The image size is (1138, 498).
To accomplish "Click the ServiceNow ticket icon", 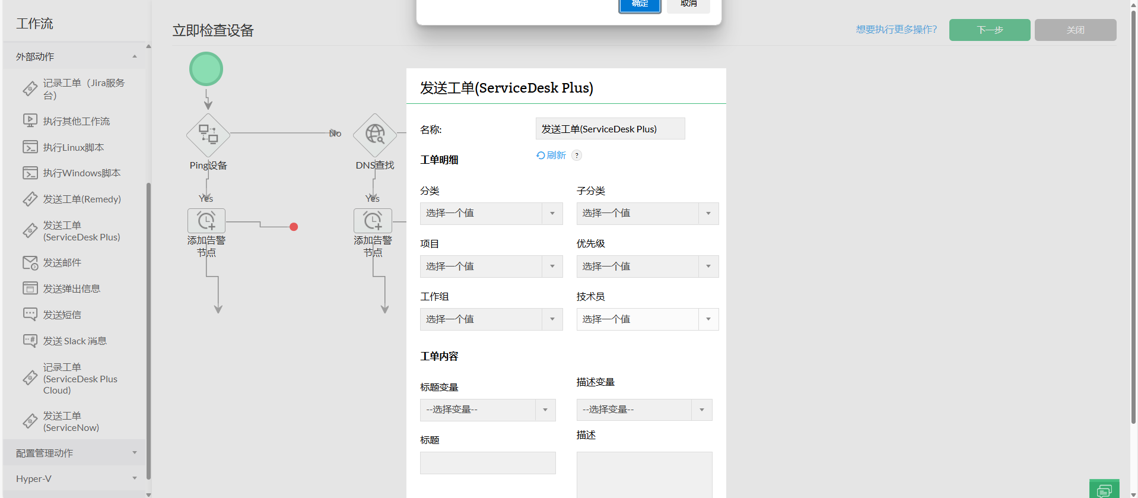I will click(30, 421).
